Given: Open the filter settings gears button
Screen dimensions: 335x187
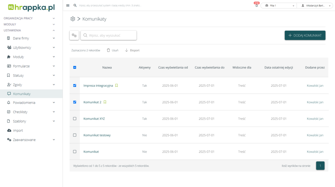Looking at the screenshot, I should point(74,35).
